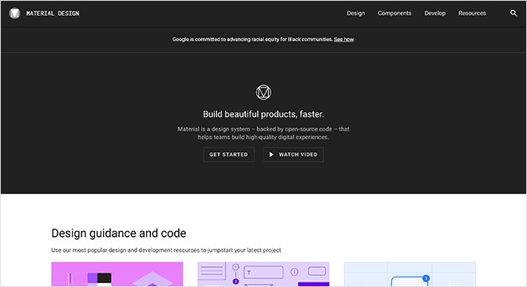
Task: Click the GET STARTED button
Action: pyautogui.click(x=228, y=155)
